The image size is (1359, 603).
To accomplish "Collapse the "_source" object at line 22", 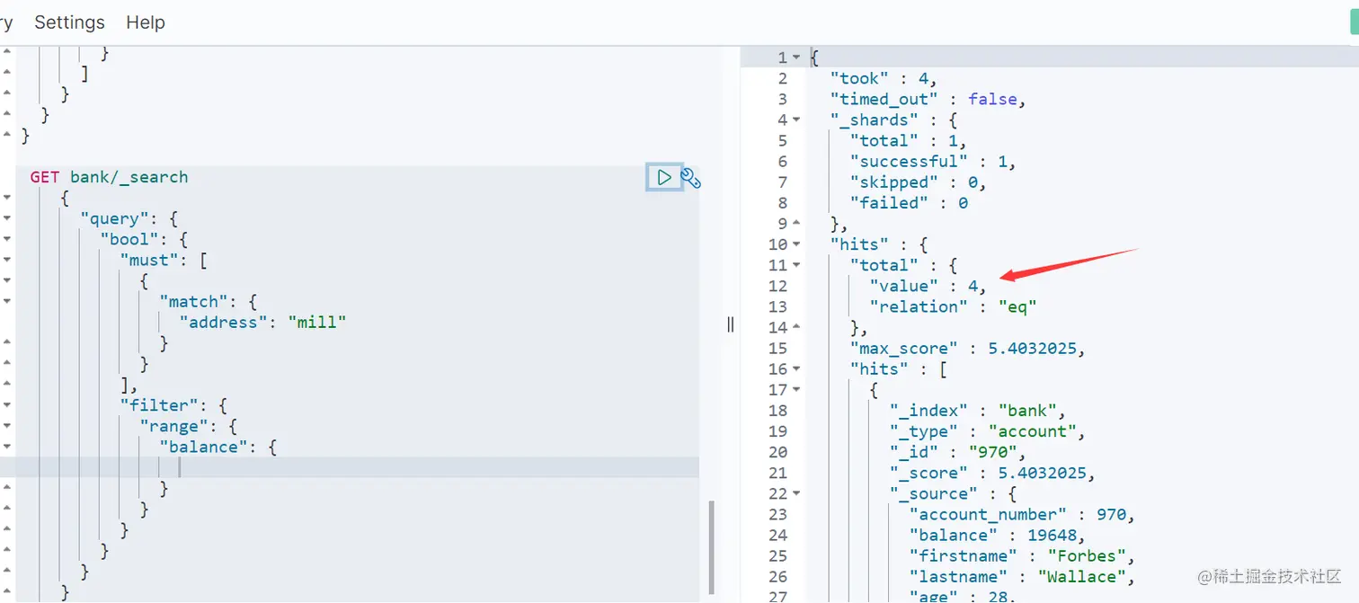I will point(796,494).
